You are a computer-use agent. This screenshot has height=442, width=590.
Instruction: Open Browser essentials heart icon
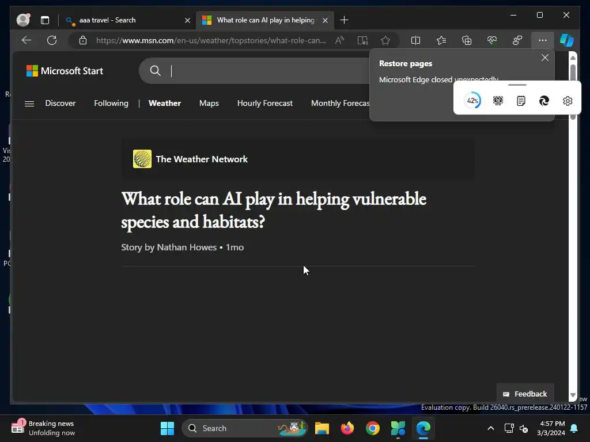[492, 40]
